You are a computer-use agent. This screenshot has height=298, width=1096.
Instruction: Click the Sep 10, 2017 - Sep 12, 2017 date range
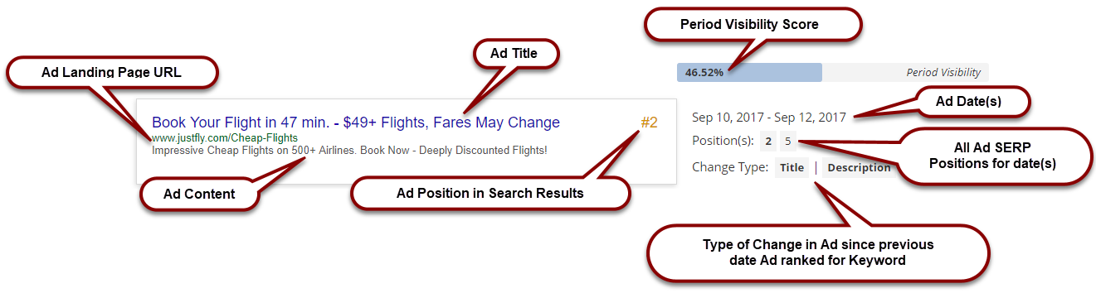[x=769, y=118]
